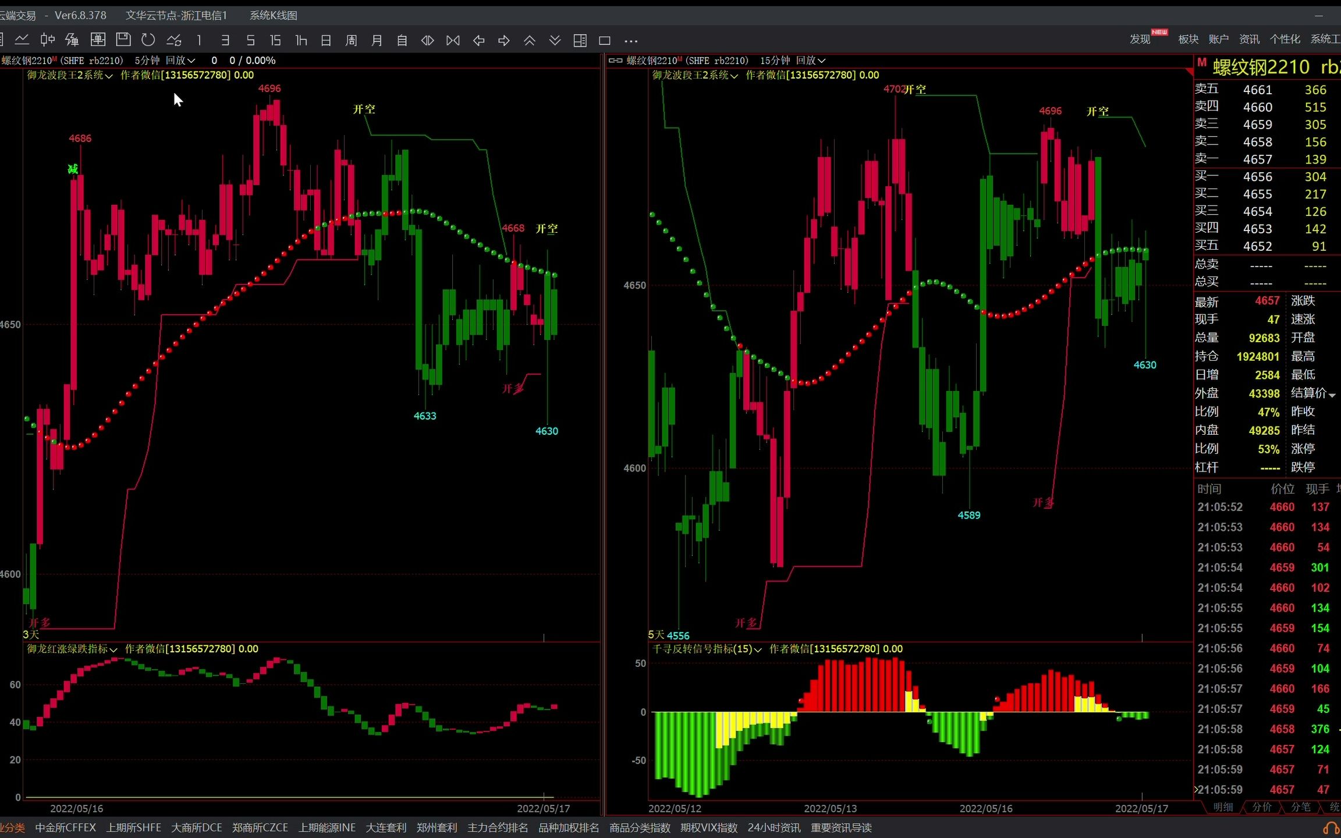1341x838 pixels.
Task: Switch to 大商所DCE tab
Action: click(x=197, y=828)
